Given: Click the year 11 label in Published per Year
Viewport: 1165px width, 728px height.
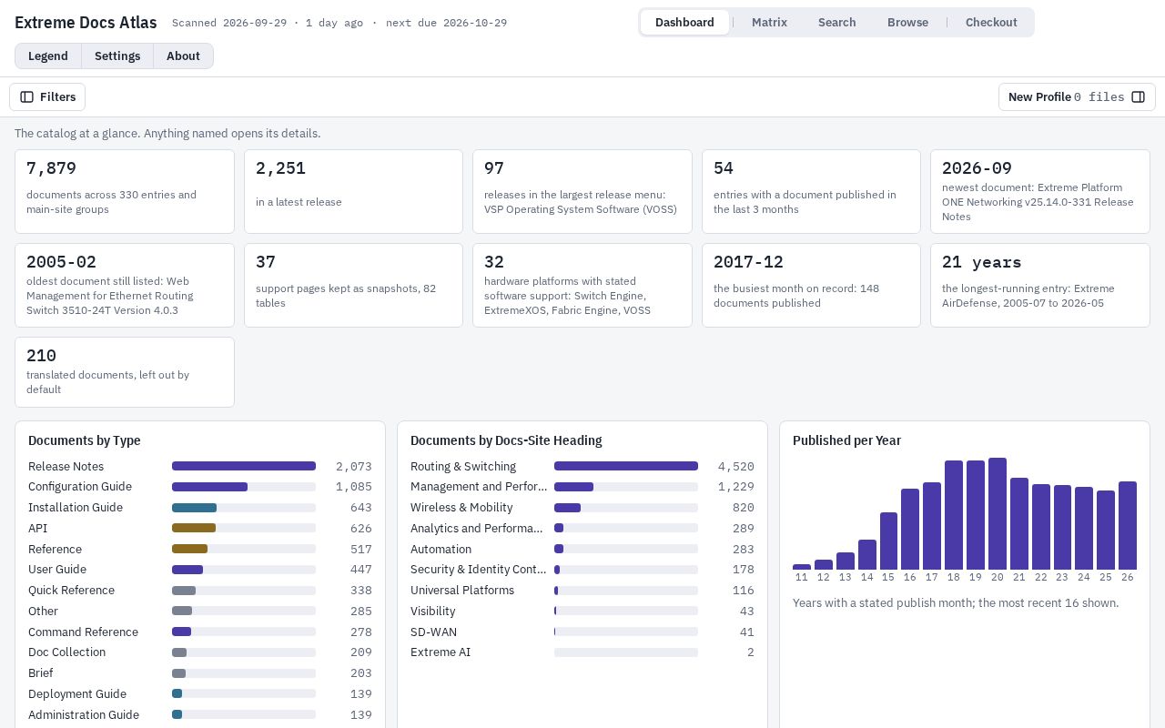Looking at the screenshot, I should (802, 577).
